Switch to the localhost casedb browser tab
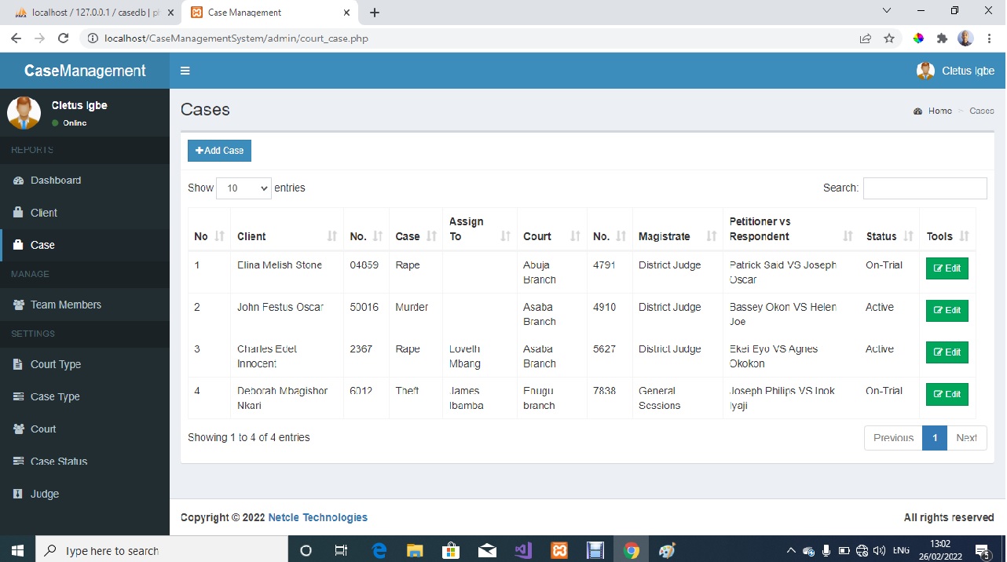 [86, 12]
